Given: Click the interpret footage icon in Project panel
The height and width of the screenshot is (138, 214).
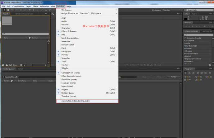Looking at the screenshot, I should (x=3, y=65).
